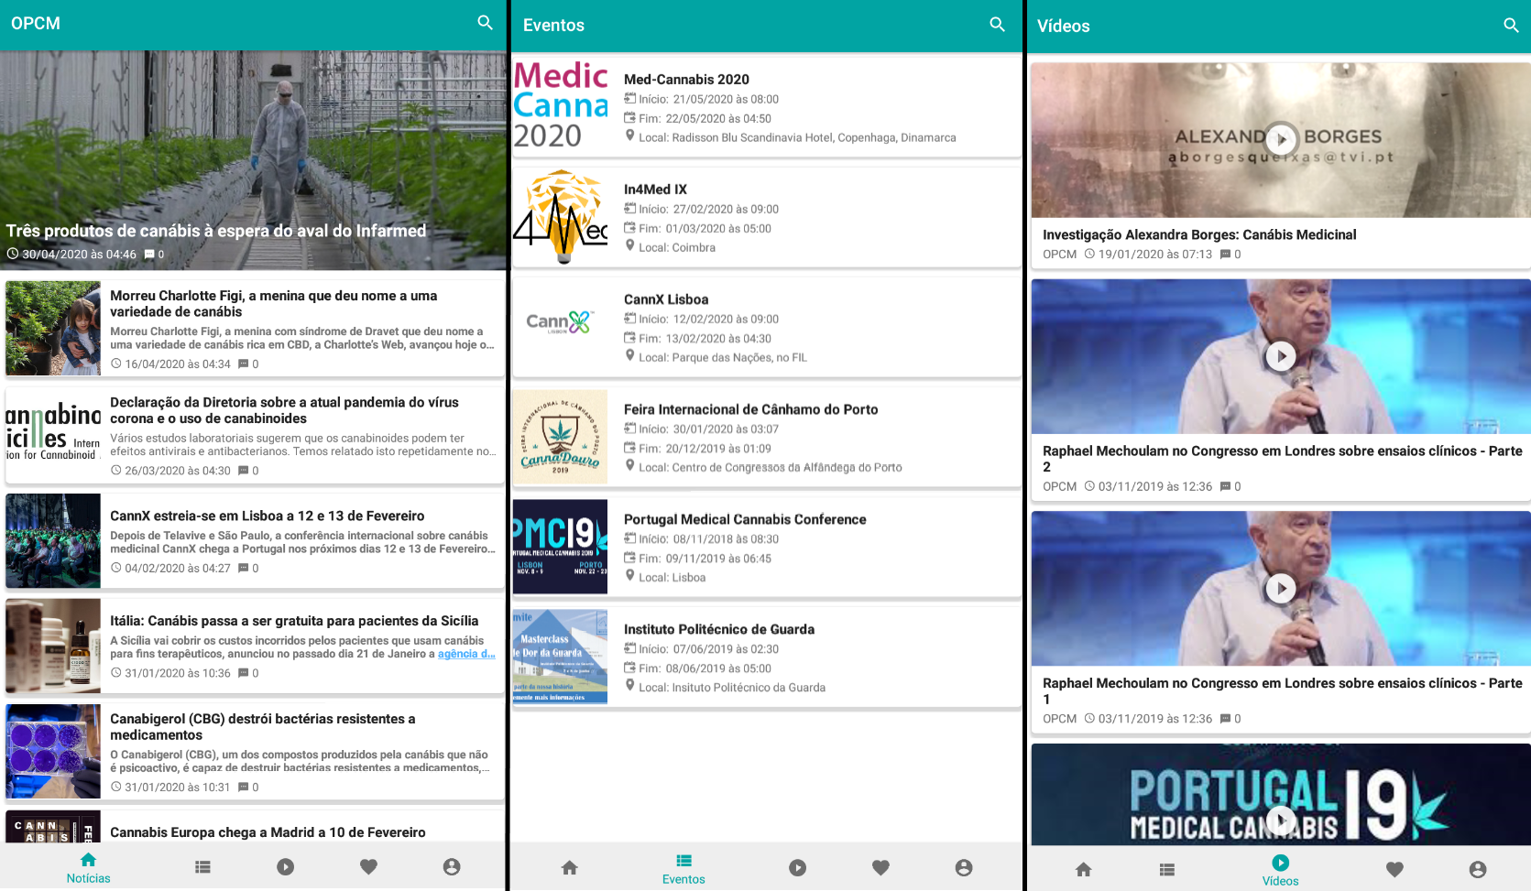Open search in the Vídeos screen
Viewport: 1531px width, 891px height.
[x=1512, y=26]
